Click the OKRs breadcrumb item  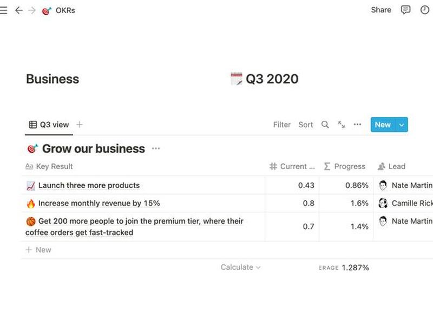click(x=58, y=10)
